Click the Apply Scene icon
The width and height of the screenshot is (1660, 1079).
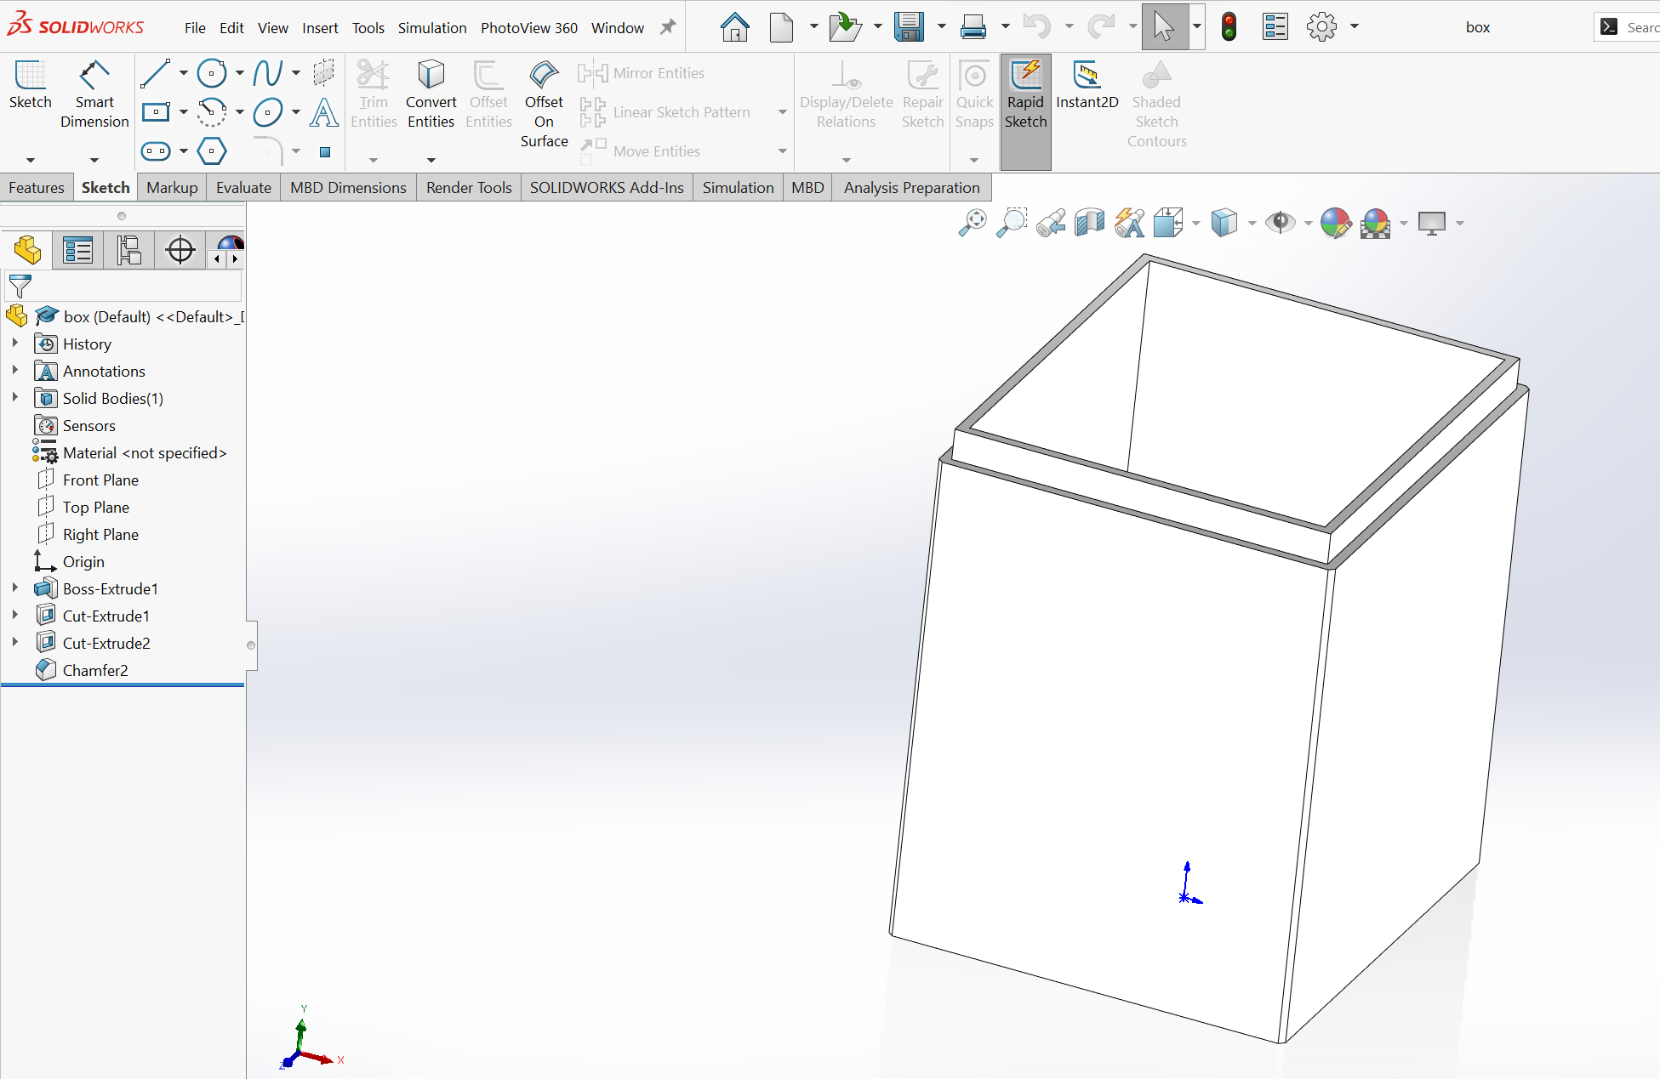[1375, 223]
